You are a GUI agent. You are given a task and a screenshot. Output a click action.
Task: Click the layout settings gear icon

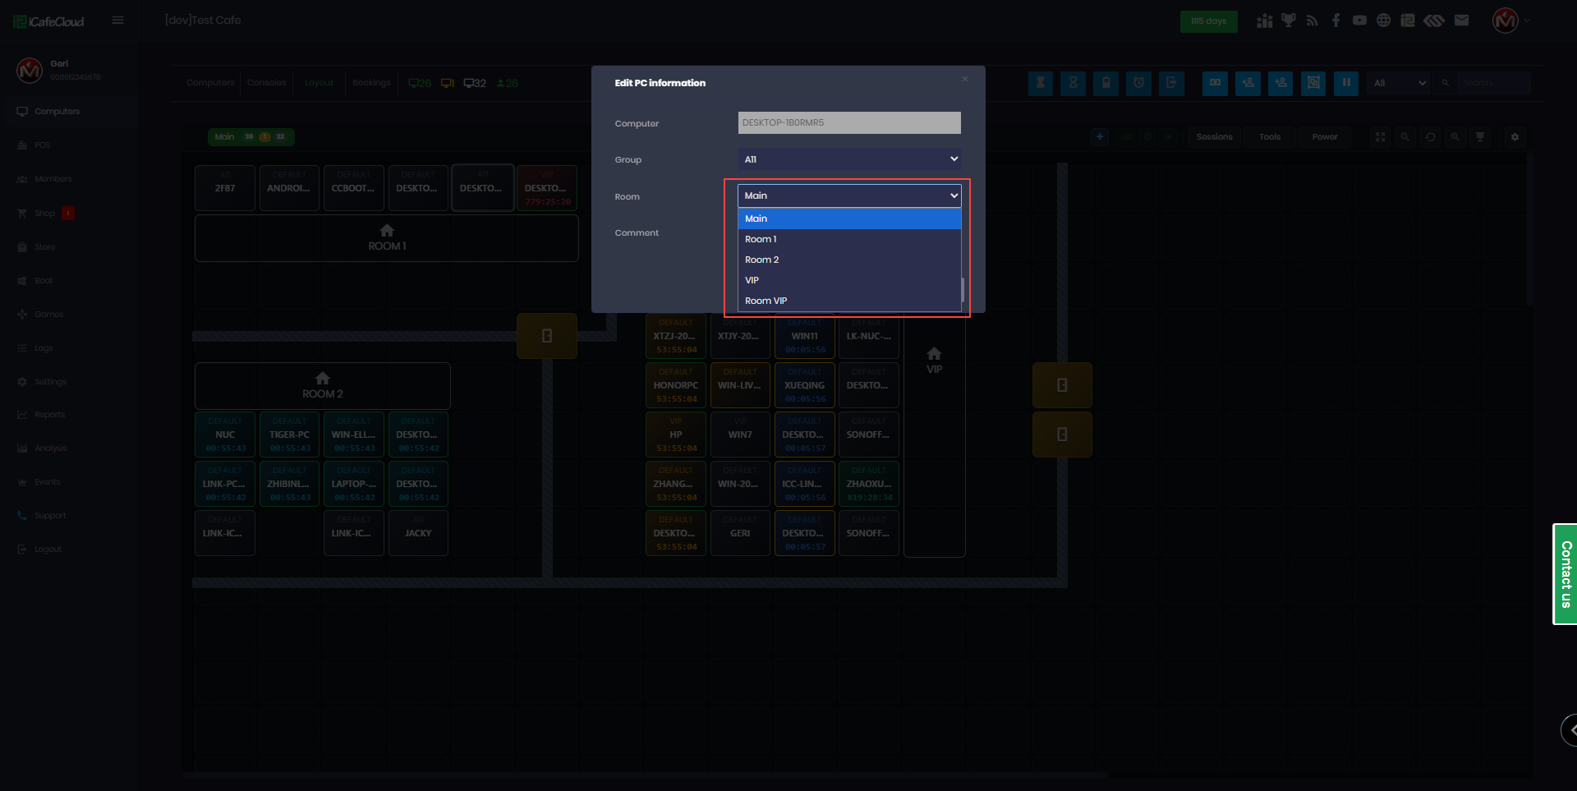pyautogui.click(x=1515, y=137)
